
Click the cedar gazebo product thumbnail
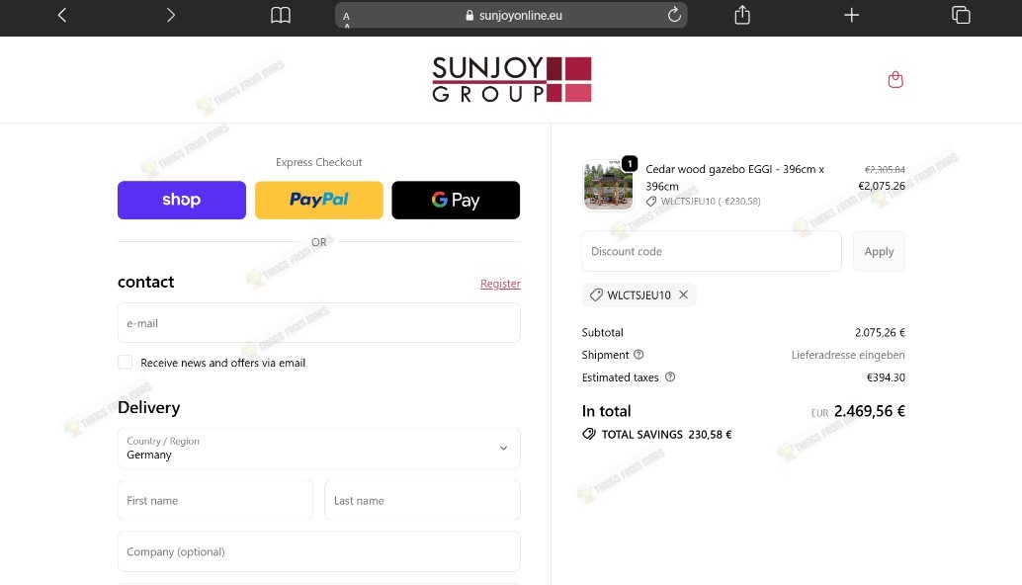(x=608, y=185)
